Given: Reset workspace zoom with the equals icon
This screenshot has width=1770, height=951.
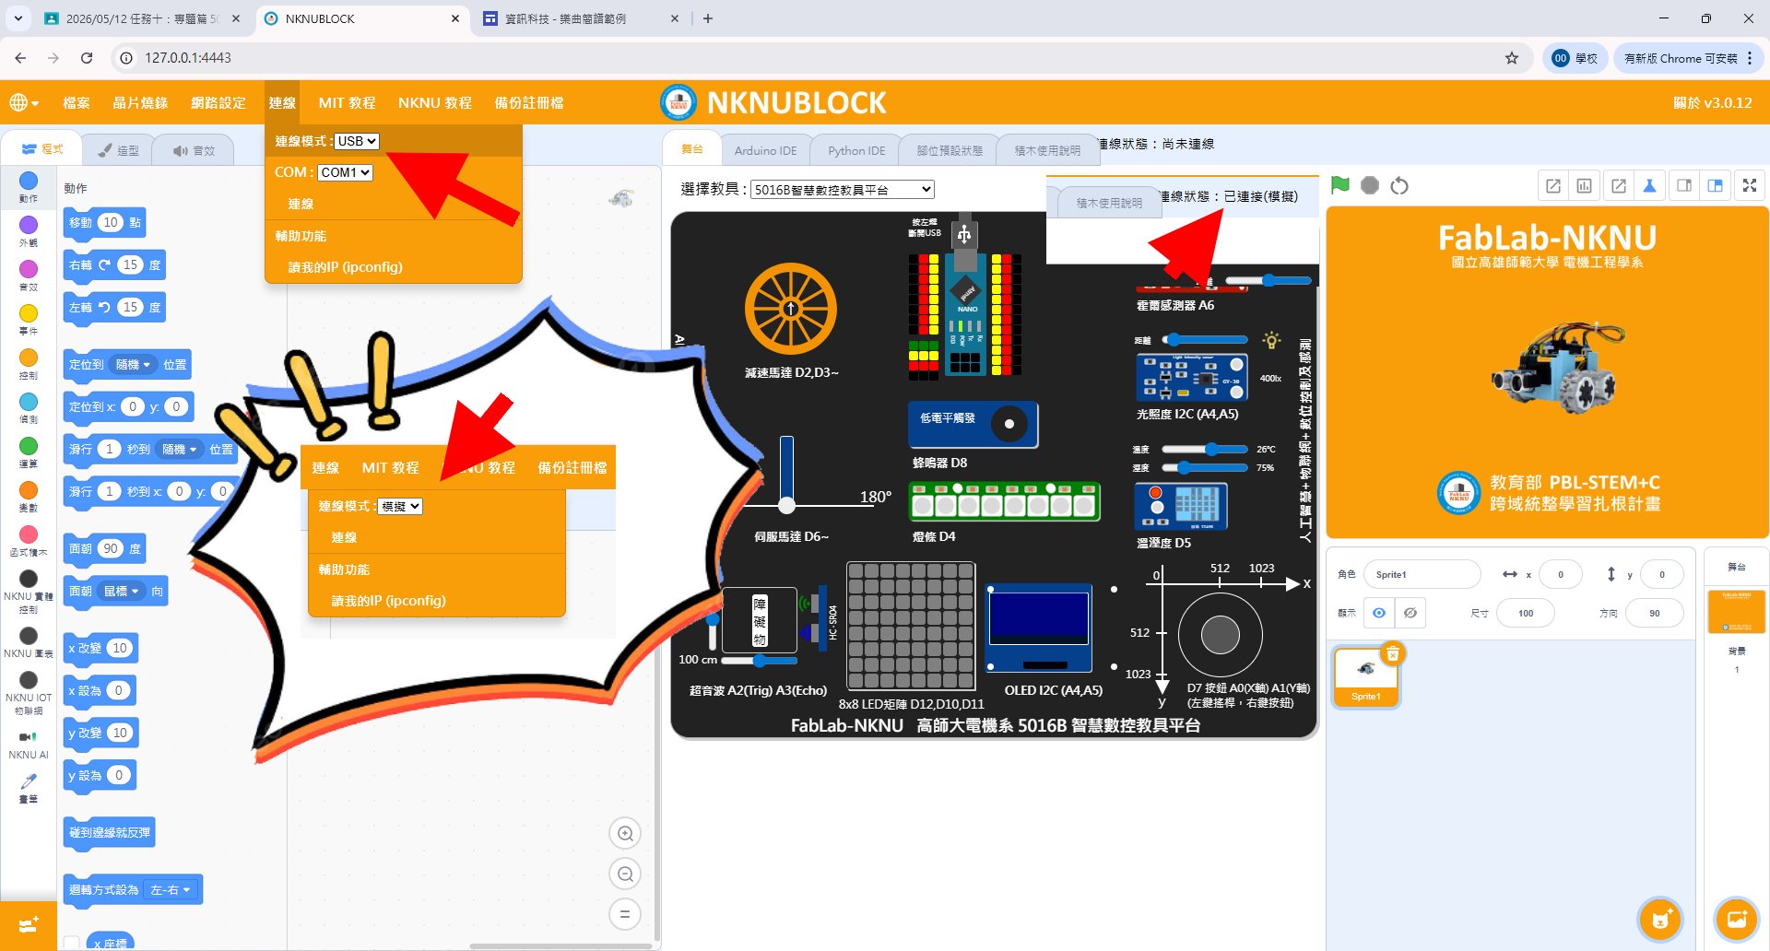Looking at the screenshot, I should tap(625, 914).
